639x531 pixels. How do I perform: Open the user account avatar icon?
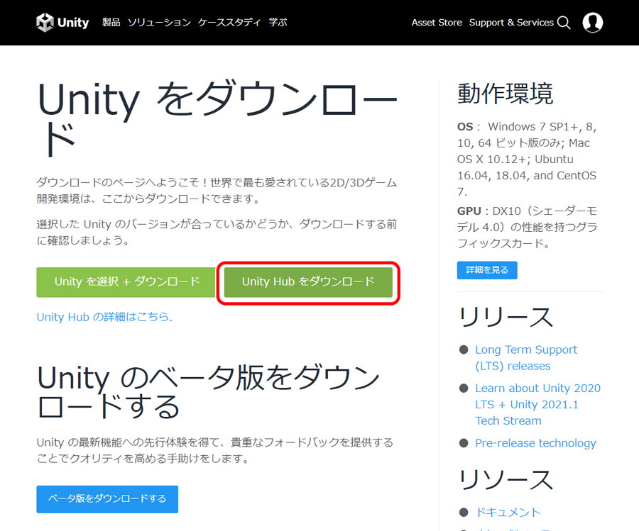point(593,23)
